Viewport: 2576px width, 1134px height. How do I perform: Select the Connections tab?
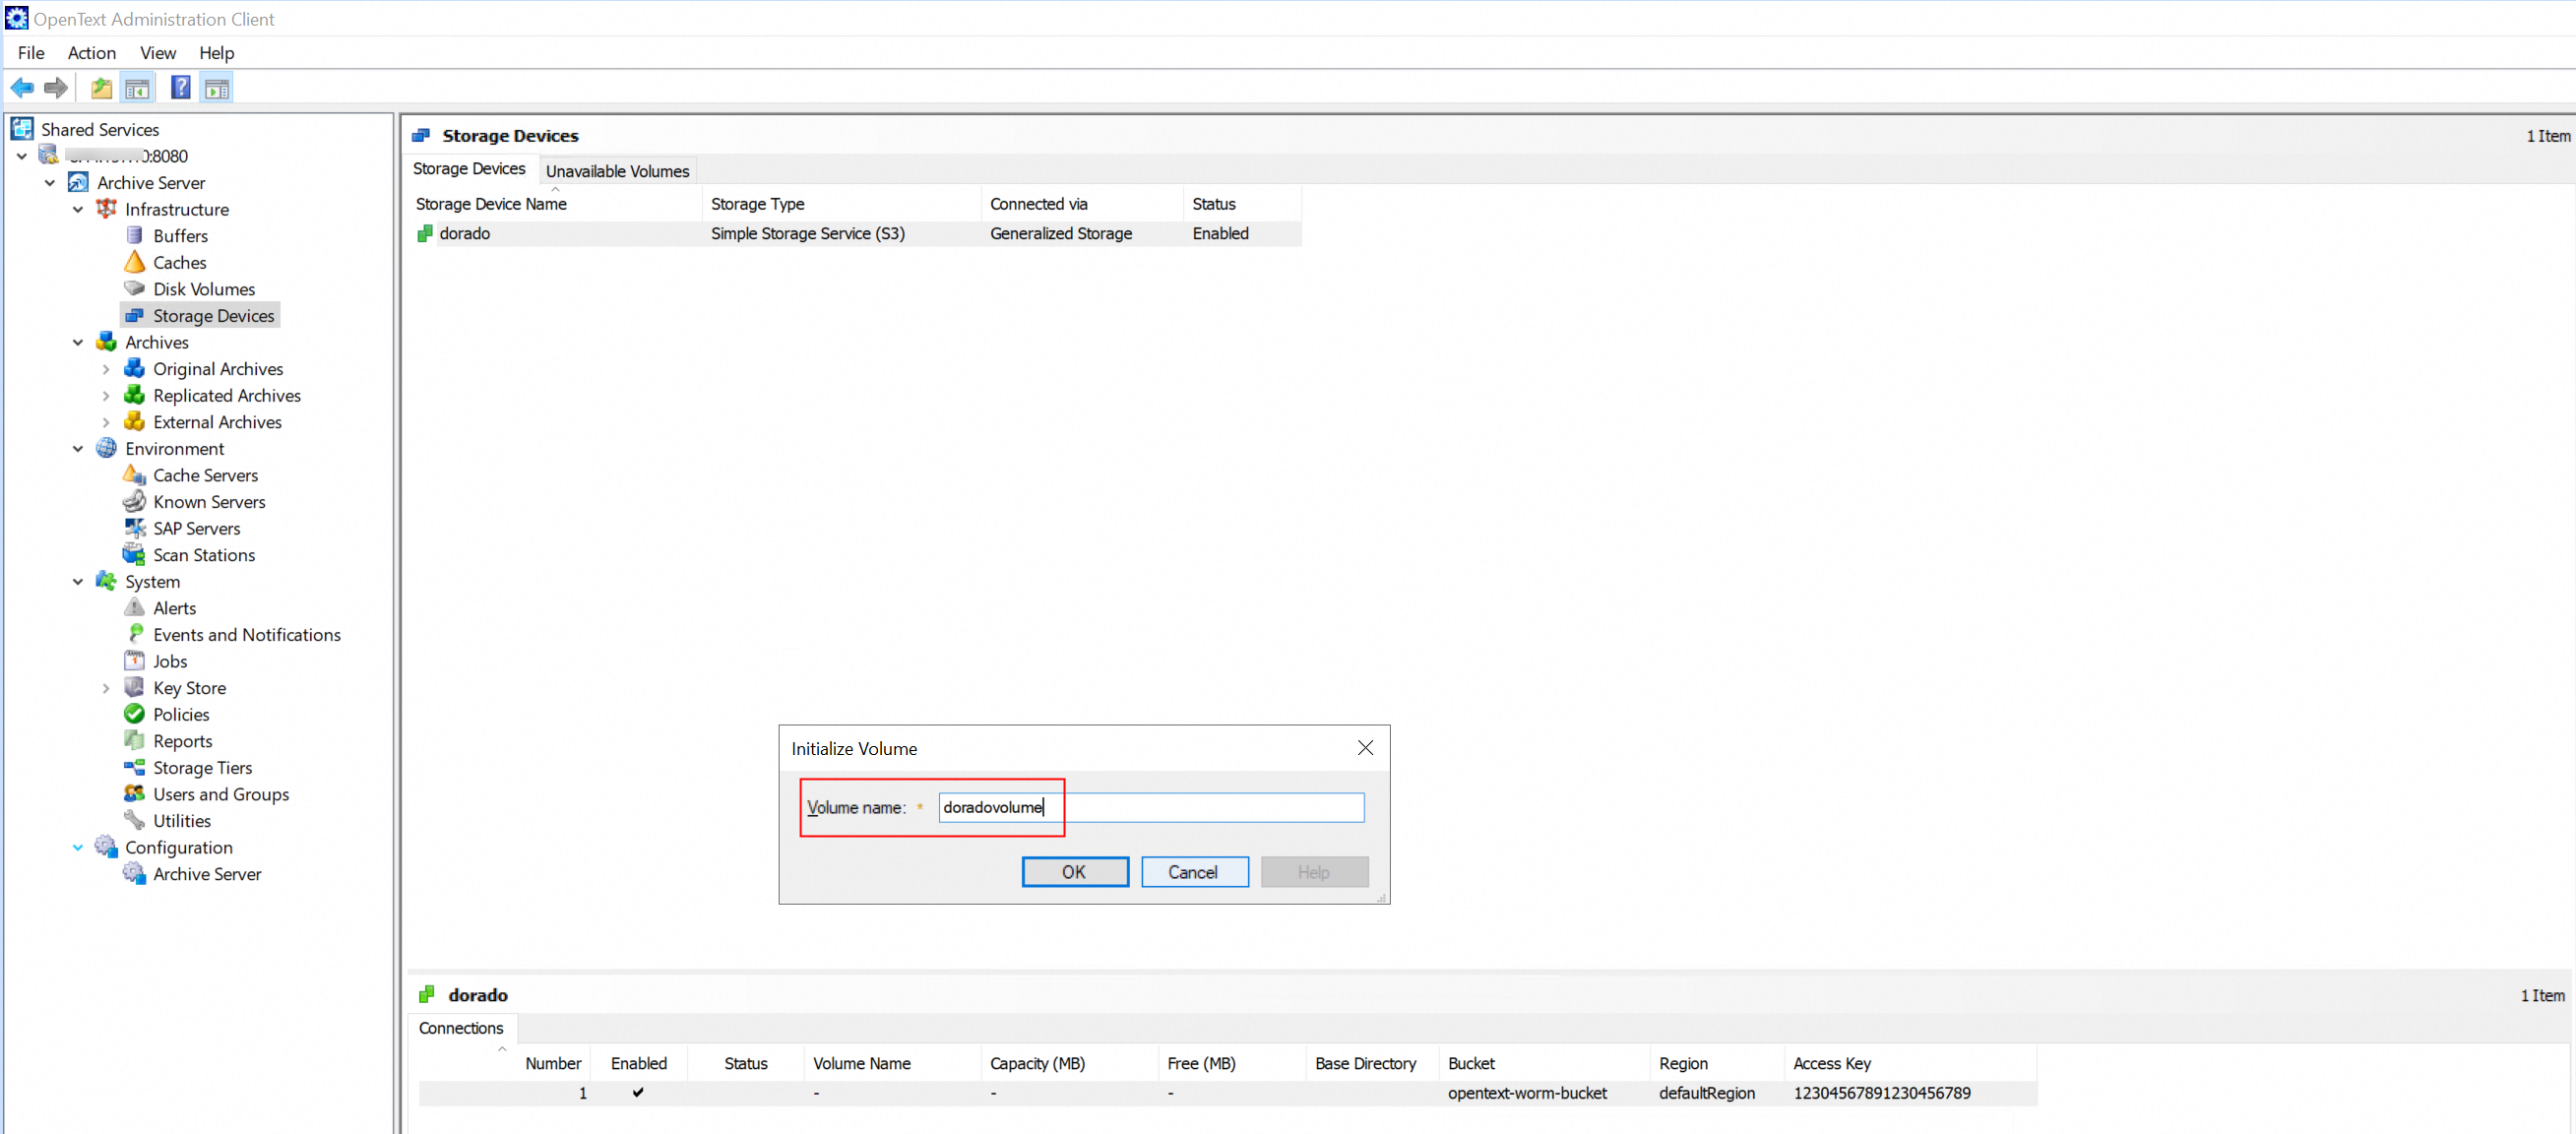pos(461,1028)
